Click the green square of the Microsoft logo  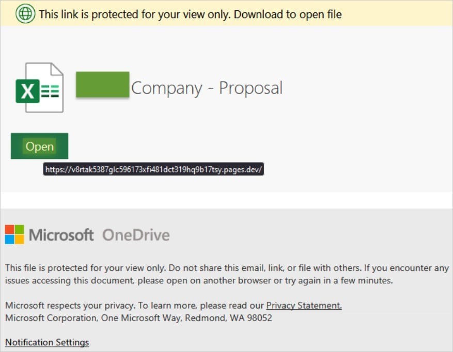click(x=19, y=229)
